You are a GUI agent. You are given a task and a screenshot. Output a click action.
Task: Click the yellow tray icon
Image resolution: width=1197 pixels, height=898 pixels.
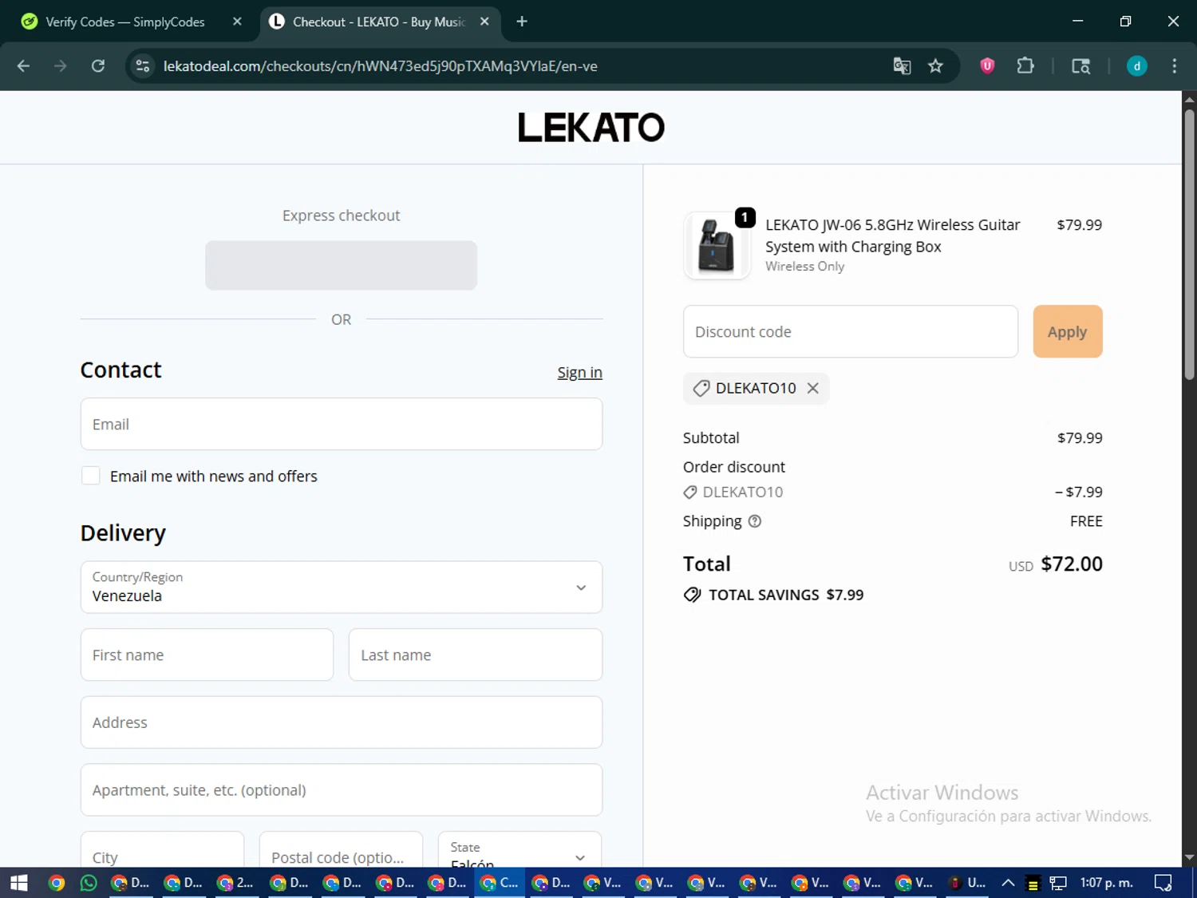[1033, 883]
